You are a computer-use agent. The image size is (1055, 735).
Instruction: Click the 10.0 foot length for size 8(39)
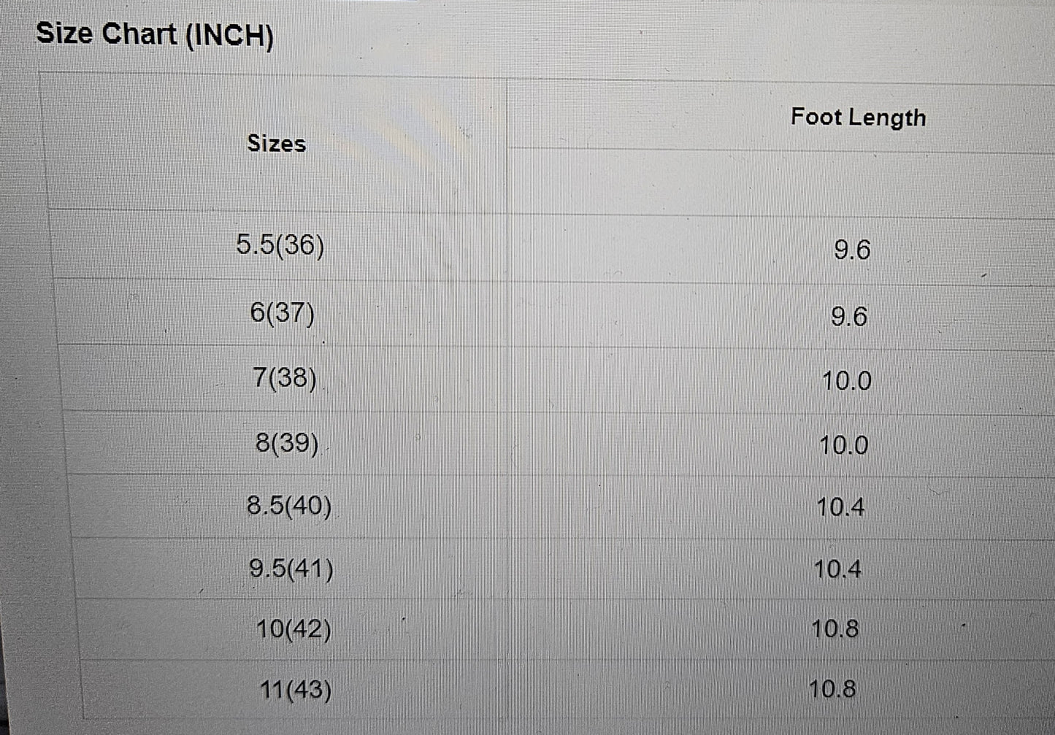click(x=844, y=445)
